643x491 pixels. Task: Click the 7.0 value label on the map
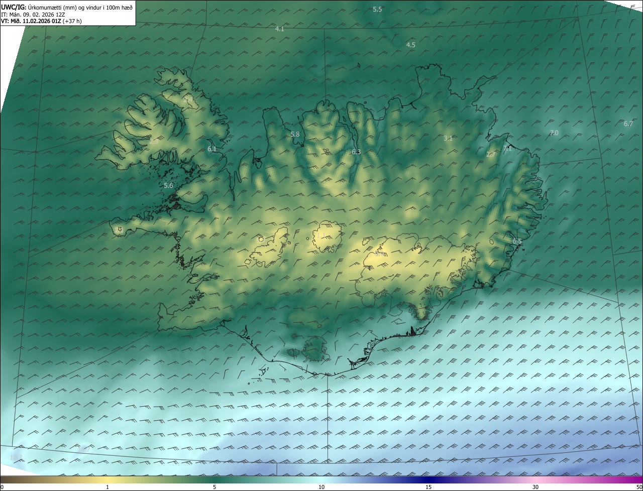[x=554, y=133]
